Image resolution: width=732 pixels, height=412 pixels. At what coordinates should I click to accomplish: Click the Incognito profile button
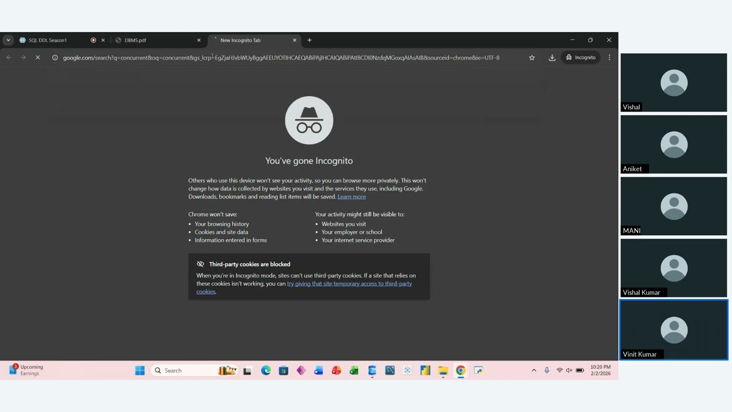pyautogui.click(x=581, y=57)
